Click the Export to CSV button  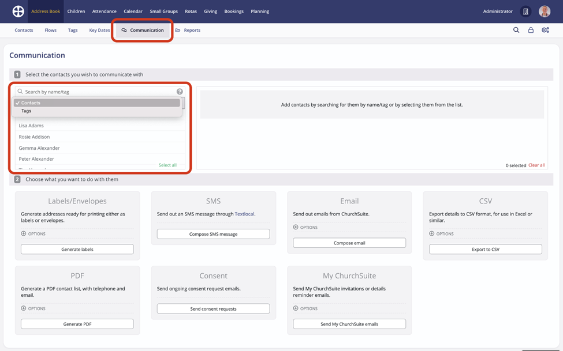[x=486, y=249]
